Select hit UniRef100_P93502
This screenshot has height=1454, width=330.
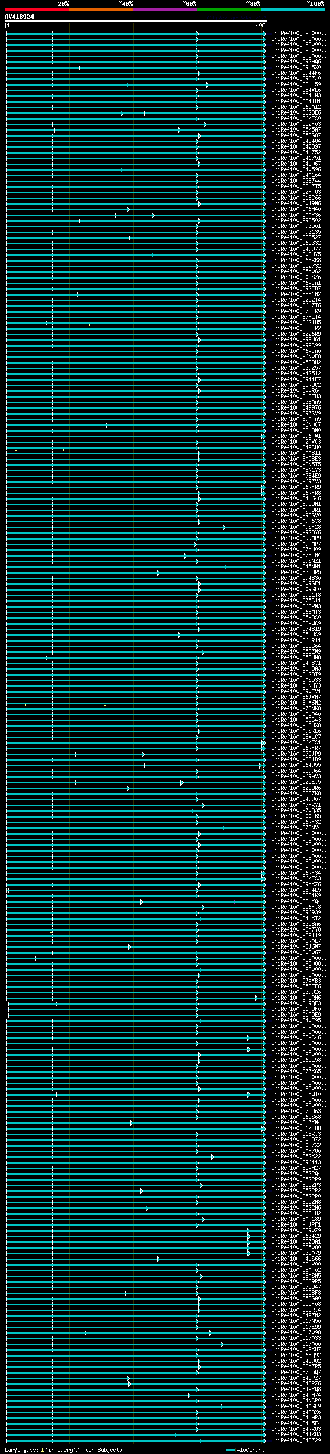(x=296, y=221)
